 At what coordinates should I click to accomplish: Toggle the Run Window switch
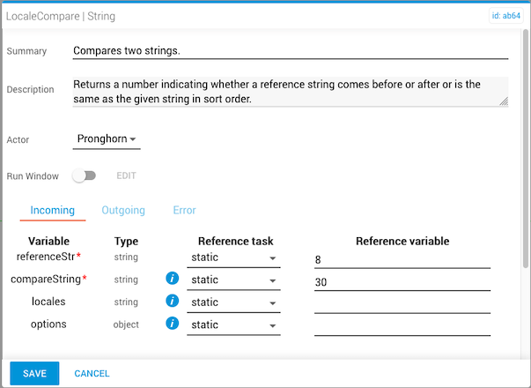tap(85, 176)
